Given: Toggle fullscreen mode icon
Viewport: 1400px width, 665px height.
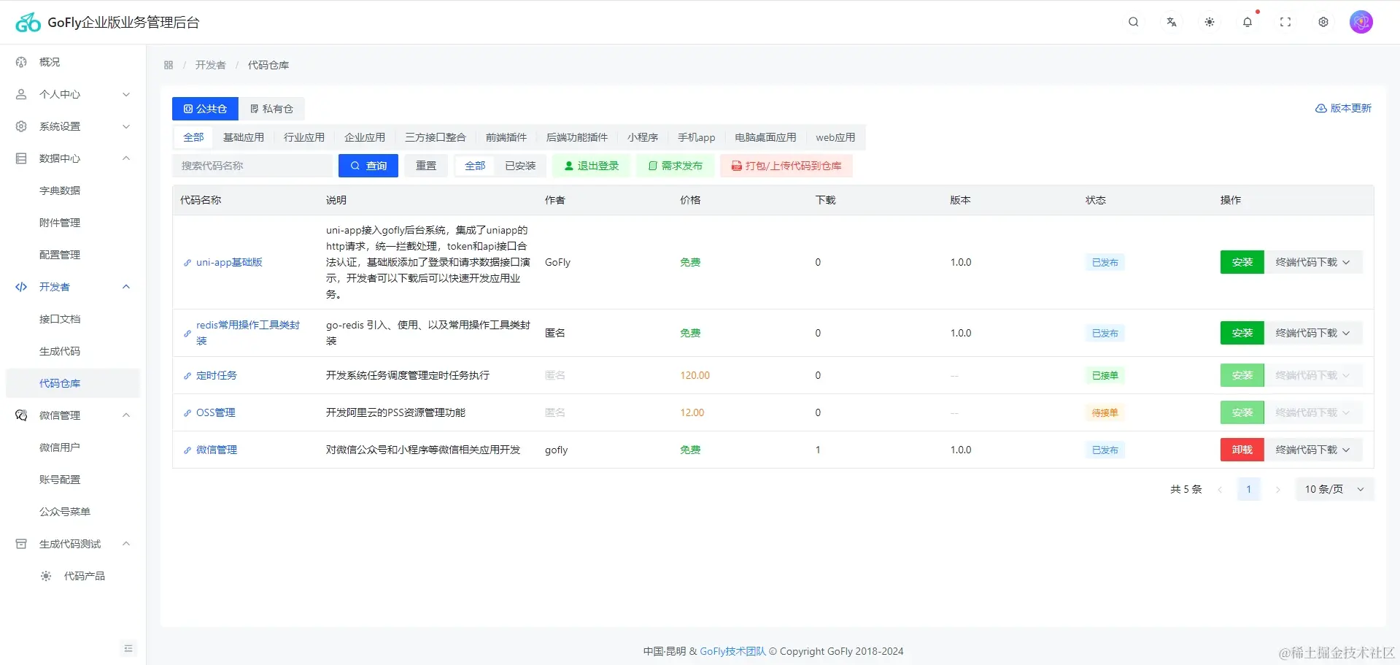Looking at the screenshot, I should click(x=1285, y=22).
